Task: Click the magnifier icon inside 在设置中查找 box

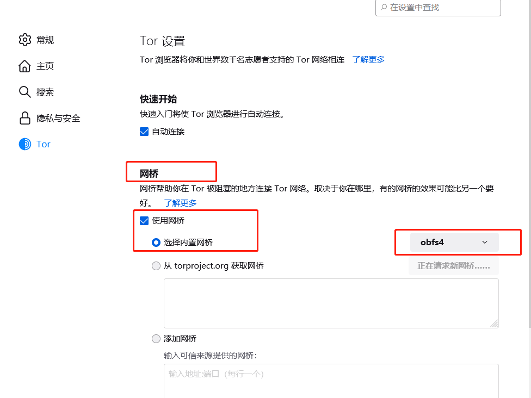Action: (x=384, y=8)
